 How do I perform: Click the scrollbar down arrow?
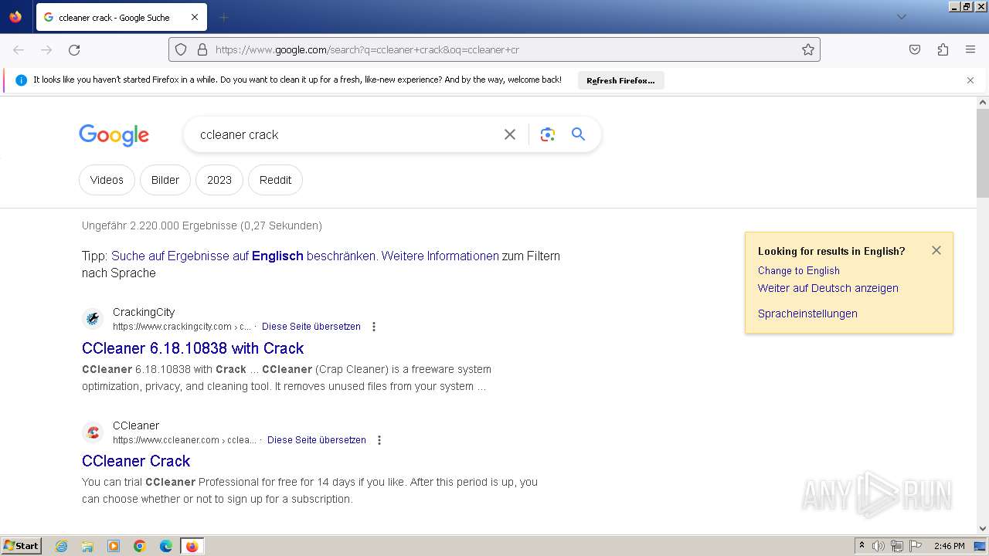(x=983, y=529)
